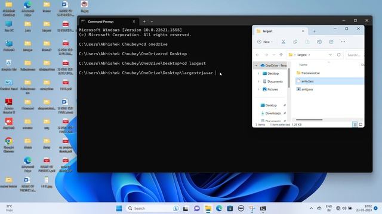Click the volume icon in system tray
The height and width of the screenshot is (214, 382).
344,208
